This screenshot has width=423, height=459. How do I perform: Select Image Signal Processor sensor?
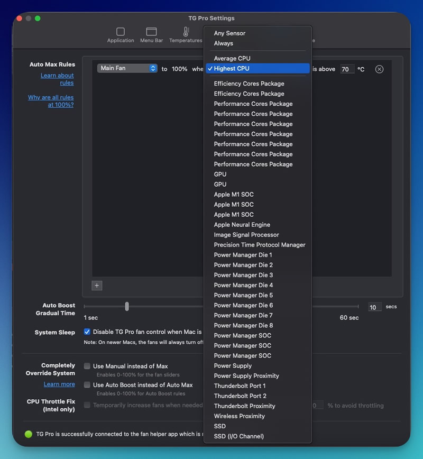[x=258, y=235]
